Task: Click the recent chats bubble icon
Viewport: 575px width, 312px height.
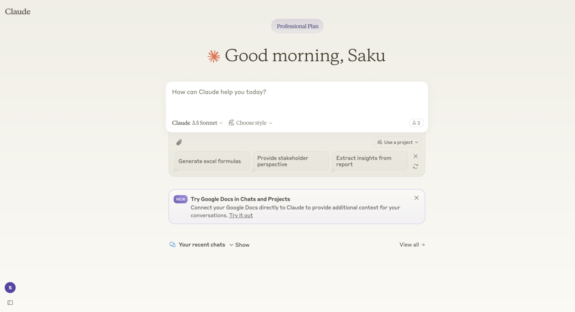Action: 173,245
